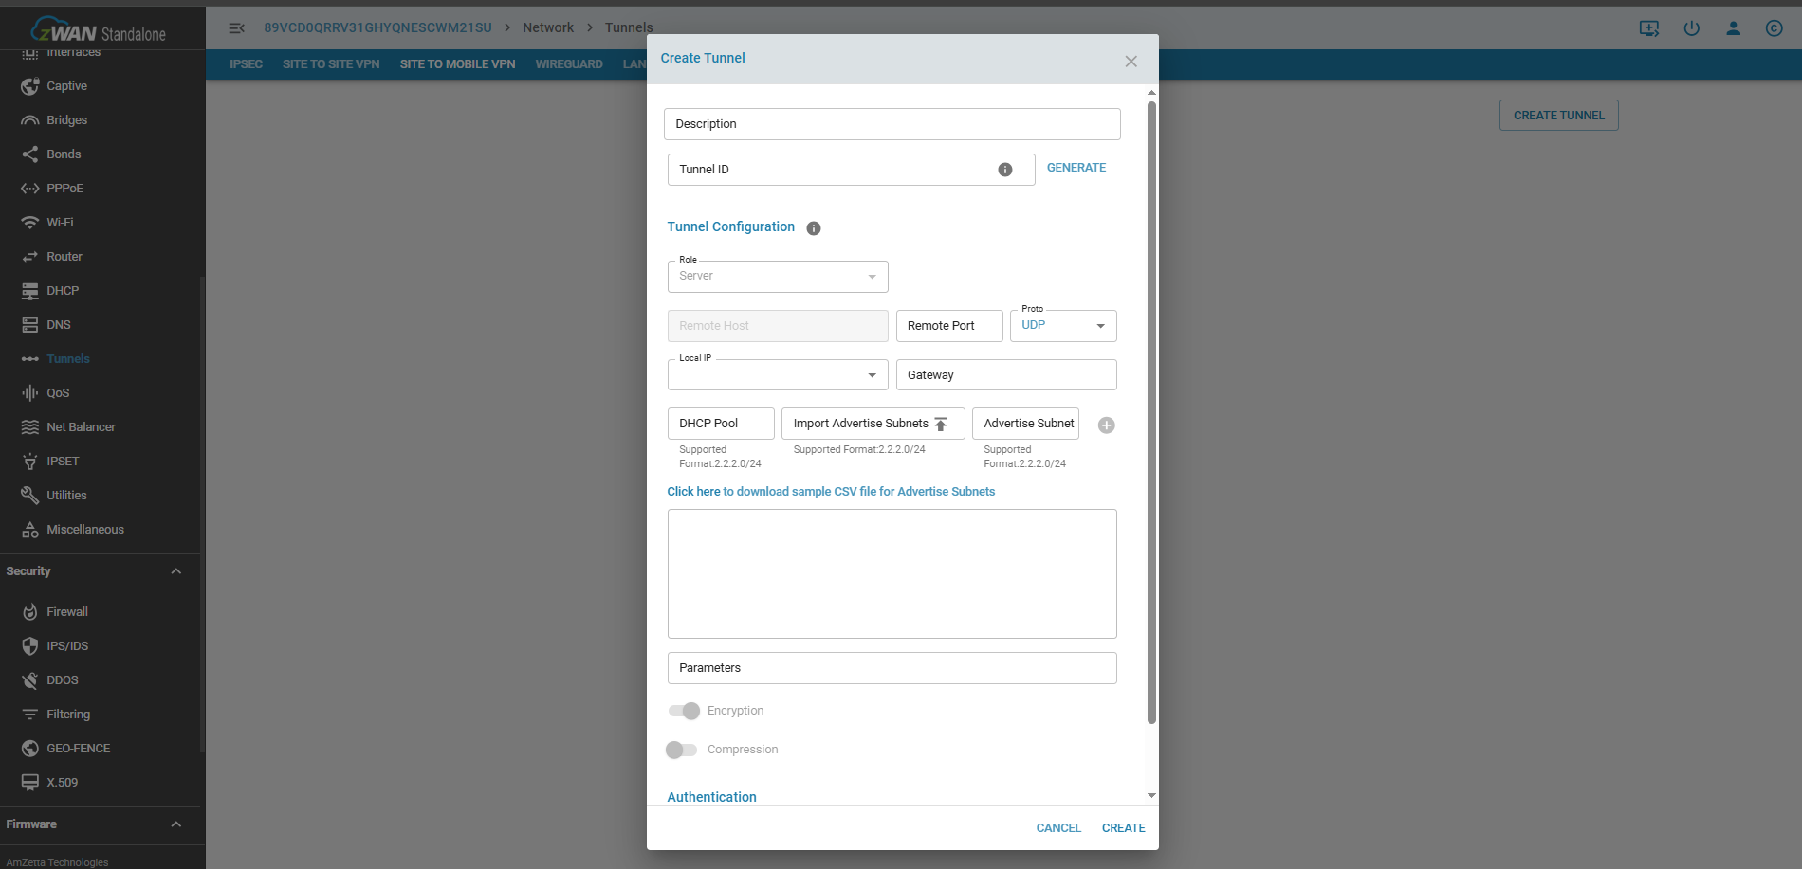Collapse the sidebar menu icon
1802x869 pixels.
point(236,28)
